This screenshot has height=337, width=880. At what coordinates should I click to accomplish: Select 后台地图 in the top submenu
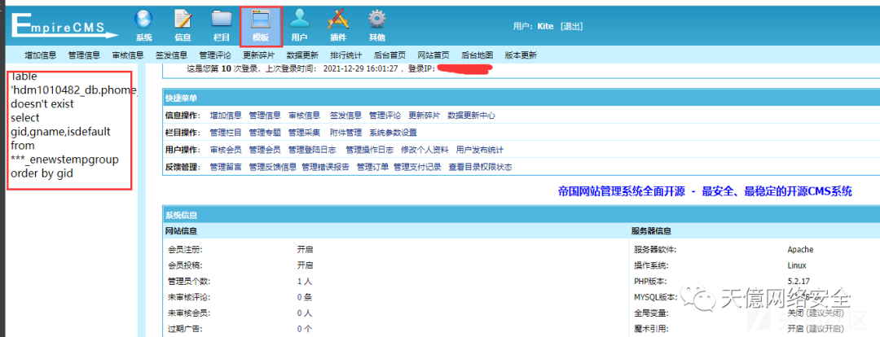pyautogui.click(x=477, y=55)
